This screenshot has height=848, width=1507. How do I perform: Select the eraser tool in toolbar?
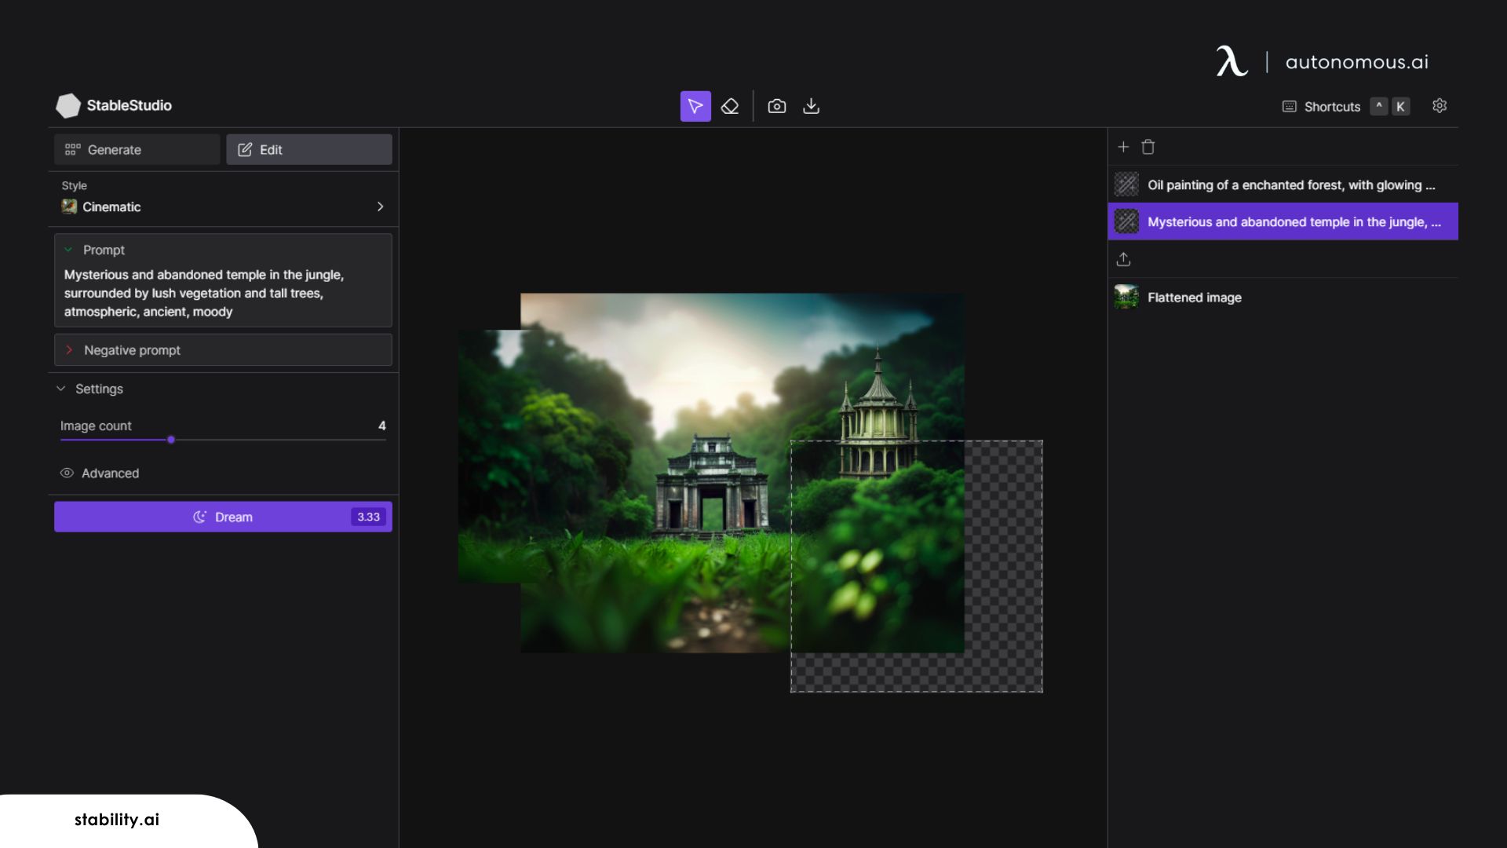point(730,107)
